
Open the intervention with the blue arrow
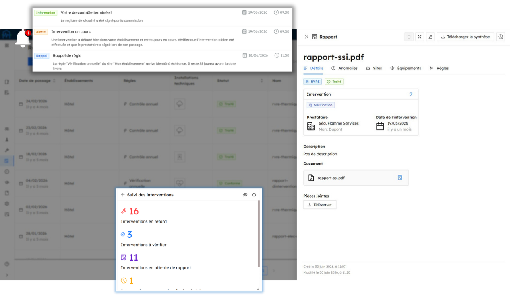(411, 94)
